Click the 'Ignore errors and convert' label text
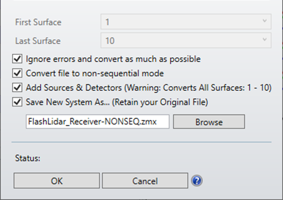This screenshot has height=200, width=283. [113, 59]
